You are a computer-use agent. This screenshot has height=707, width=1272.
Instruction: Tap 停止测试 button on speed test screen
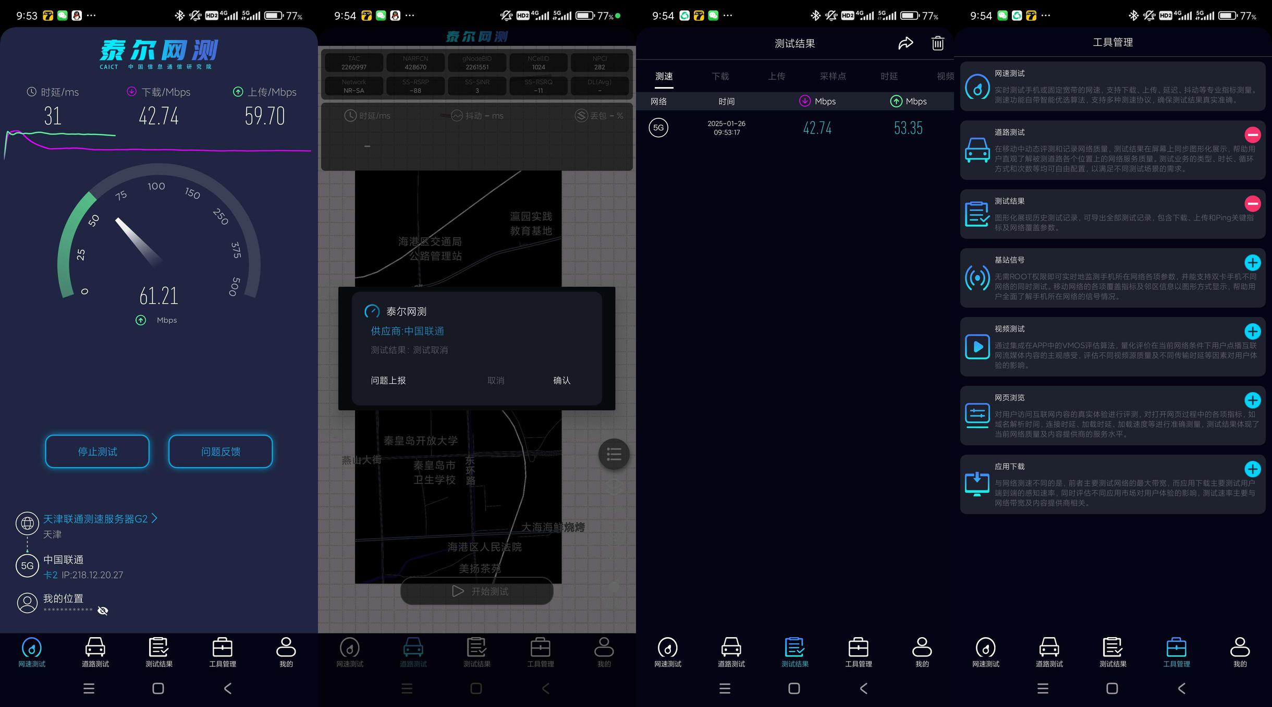97,452
